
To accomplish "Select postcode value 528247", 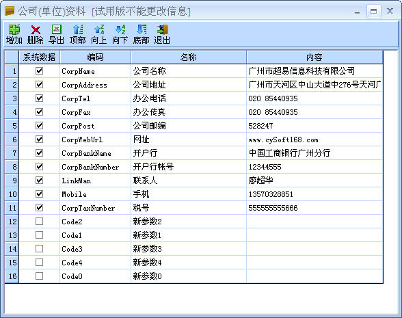I will coord(314,126).
